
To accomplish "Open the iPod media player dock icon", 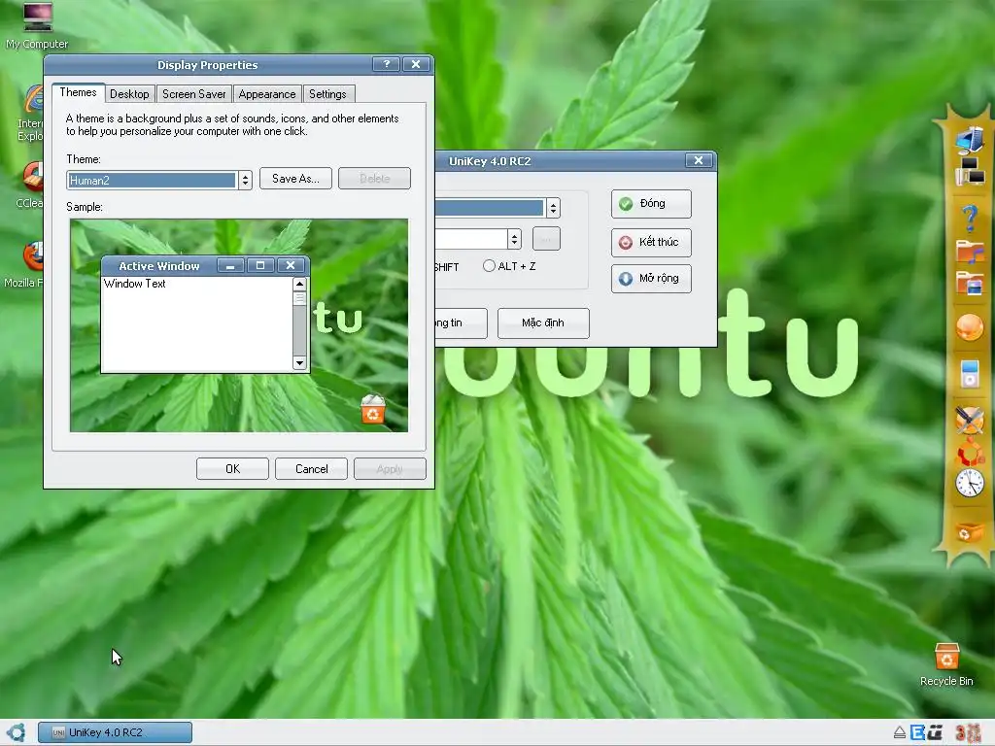I will (x=970, y=374).
